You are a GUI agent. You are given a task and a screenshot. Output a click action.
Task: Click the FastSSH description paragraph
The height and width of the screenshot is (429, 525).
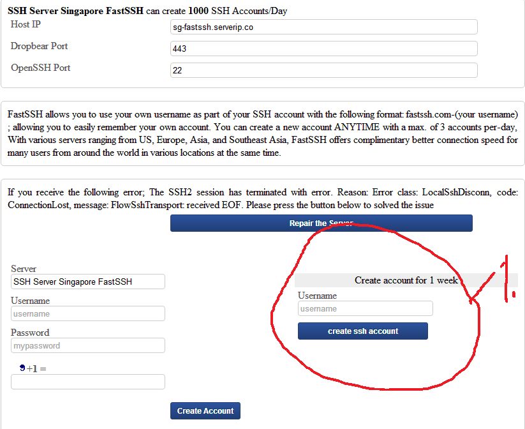pyautogui.click(x=262, y=131)
